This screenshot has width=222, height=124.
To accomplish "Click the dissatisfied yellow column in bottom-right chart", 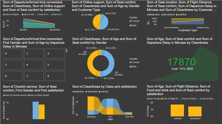I will (x=195, y=111).
